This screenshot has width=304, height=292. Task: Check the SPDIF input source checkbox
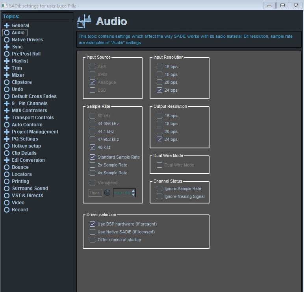[x=93, y=74]
